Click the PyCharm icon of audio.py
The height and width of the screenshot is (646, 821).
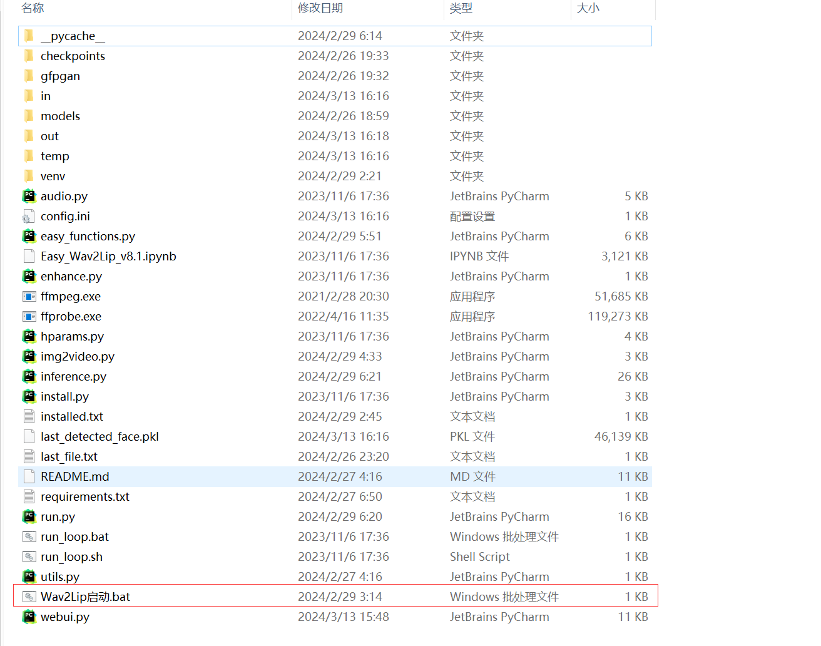tap(29, 196)
